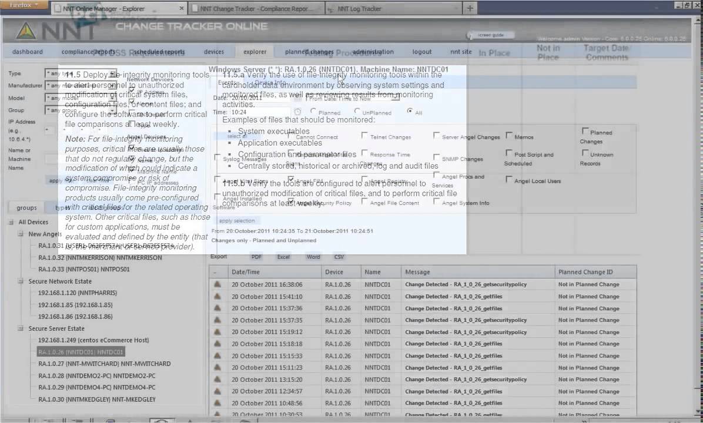703x423 pixels.
Task: Open the scheduled reports menu
Action: tap(159, 52)
